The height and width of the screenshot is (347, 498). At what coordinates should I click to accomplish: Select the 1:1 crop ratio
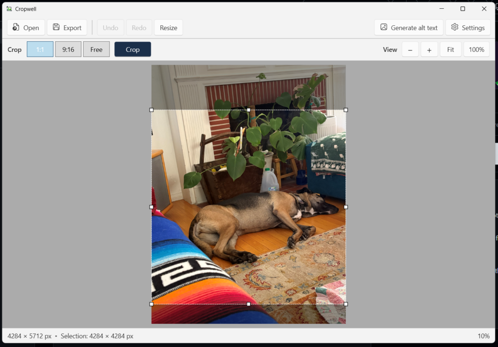pyautogui.click(x=40, y=50)
